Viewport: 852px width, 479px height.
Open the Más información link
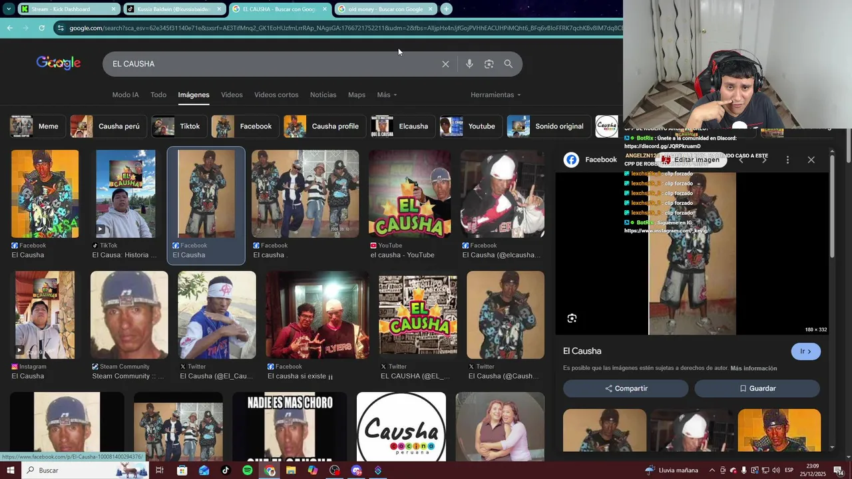click(x=753, y=368)
